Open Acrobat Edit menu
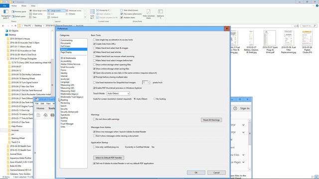Screen dimensions: 319x179 tap(42, 103)
